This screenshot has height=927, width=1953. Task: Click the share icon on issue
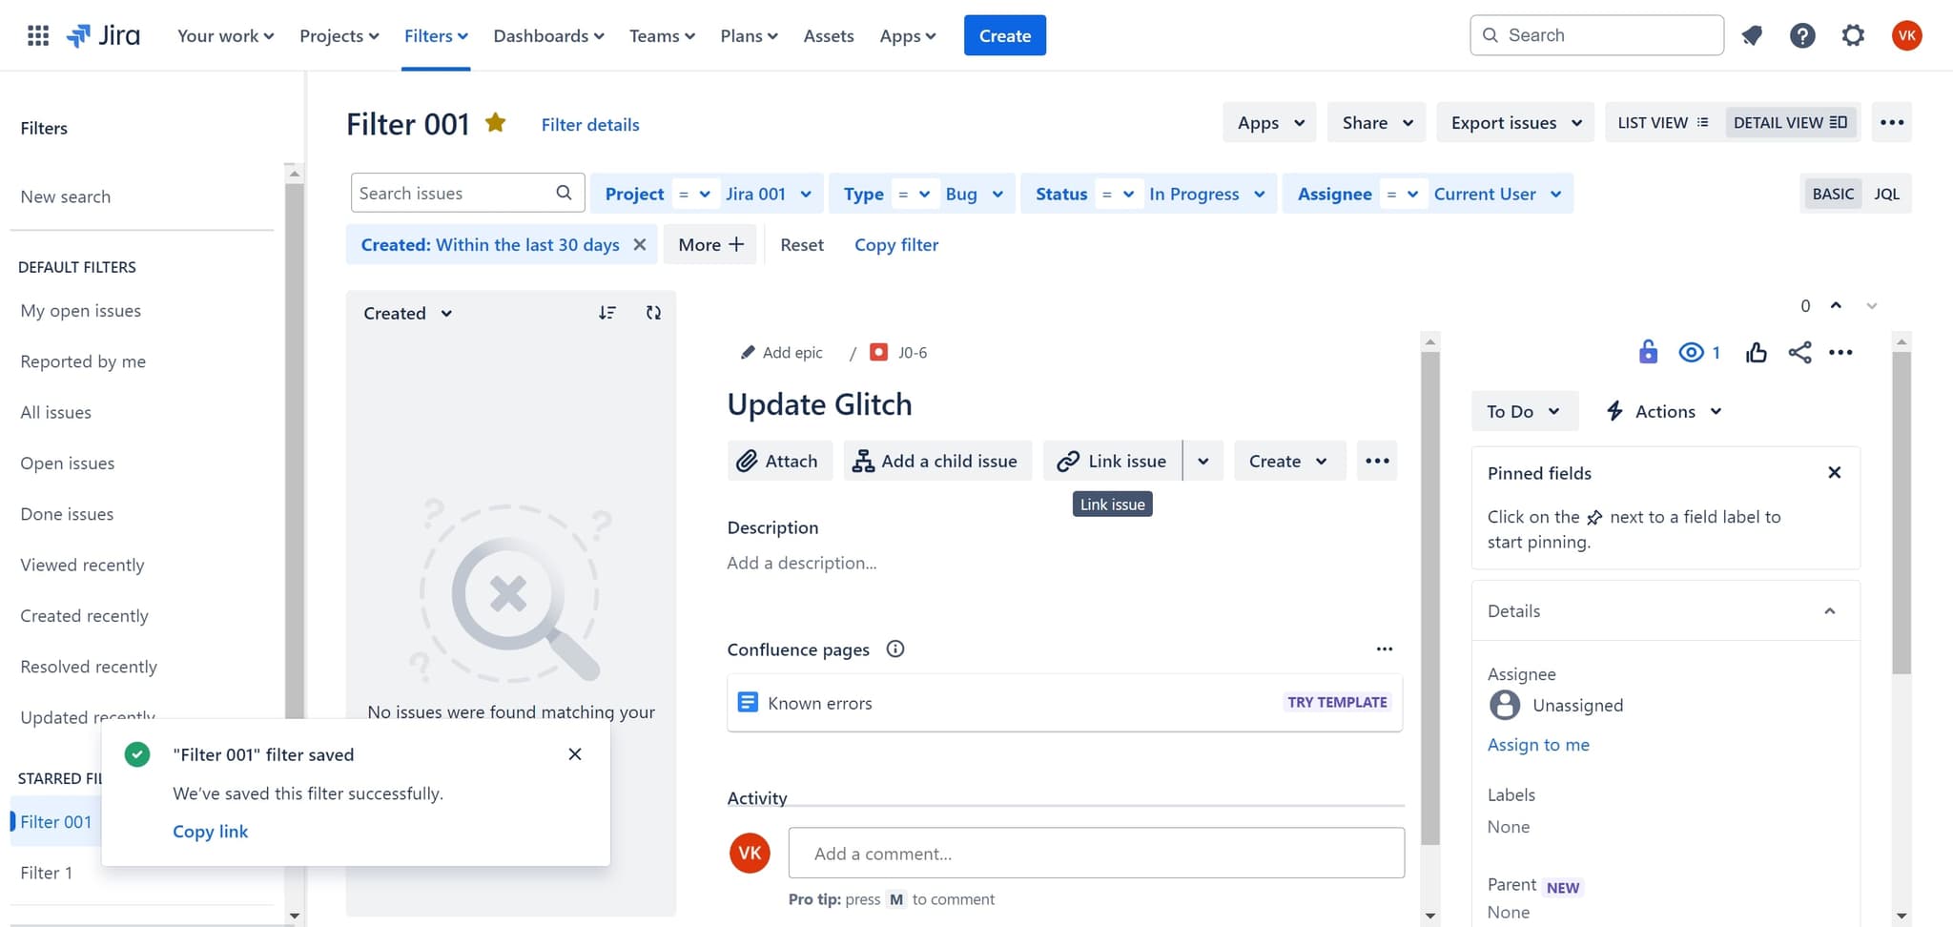pos(1799,353)
